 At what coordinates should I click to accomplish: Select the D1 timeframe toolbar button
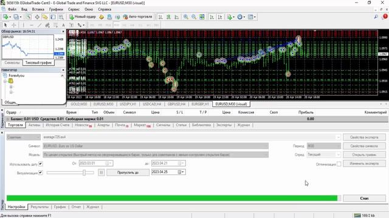click(140, 25)
